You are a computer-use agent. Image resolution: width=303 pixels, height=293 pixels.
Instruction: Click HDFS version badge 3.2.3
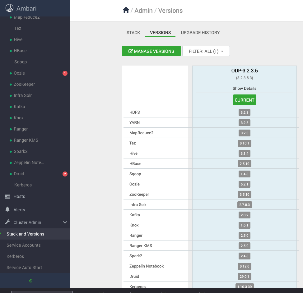(x=245, y=112)
